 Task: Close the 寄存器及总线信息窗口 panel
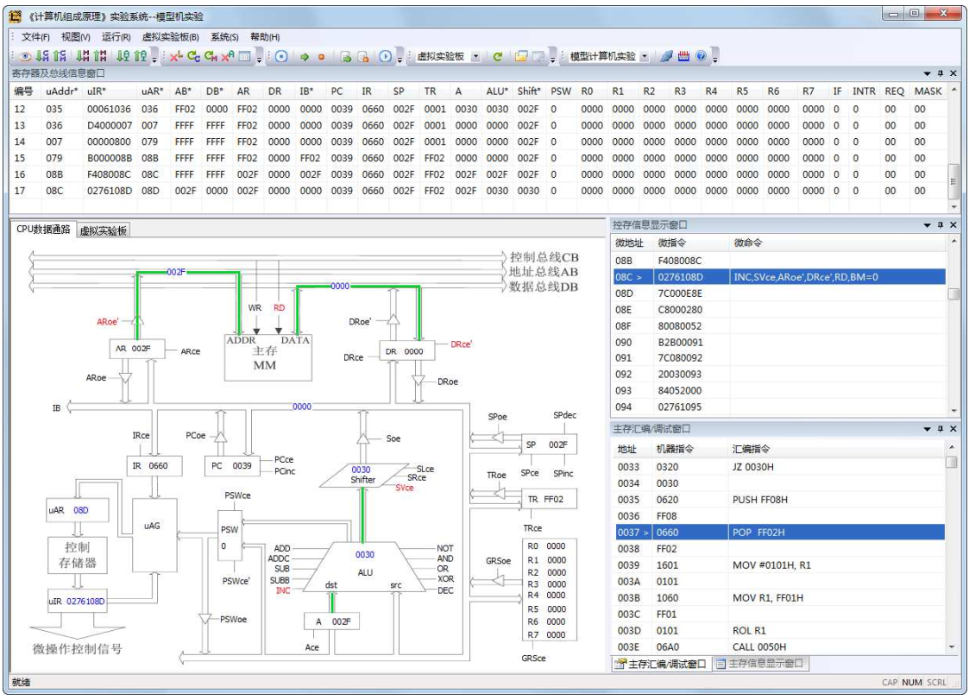coord(953,73)
